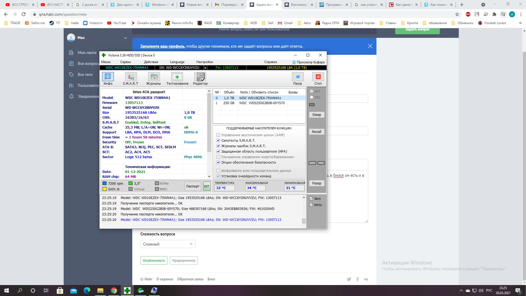Click the Recall button
This screenshot has width=526, height=296.
pos(316,132)
